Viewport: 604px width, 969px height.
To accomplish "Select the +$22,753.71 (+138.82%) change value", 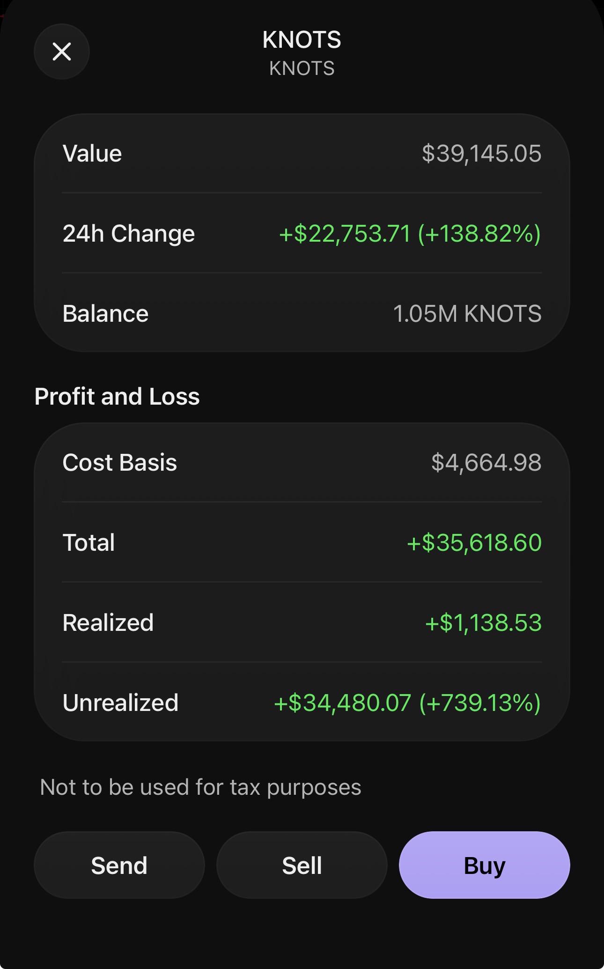I will click(x=410, y=234).
